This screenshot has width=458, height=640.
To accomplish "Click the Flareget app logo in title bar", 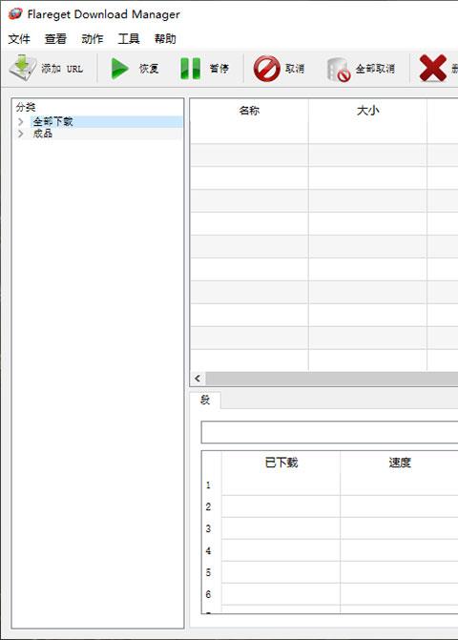I will 15,14.
